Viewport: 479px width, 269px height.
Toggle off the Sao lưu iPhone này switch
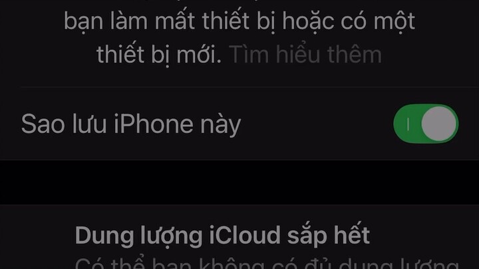click(426, 124)
